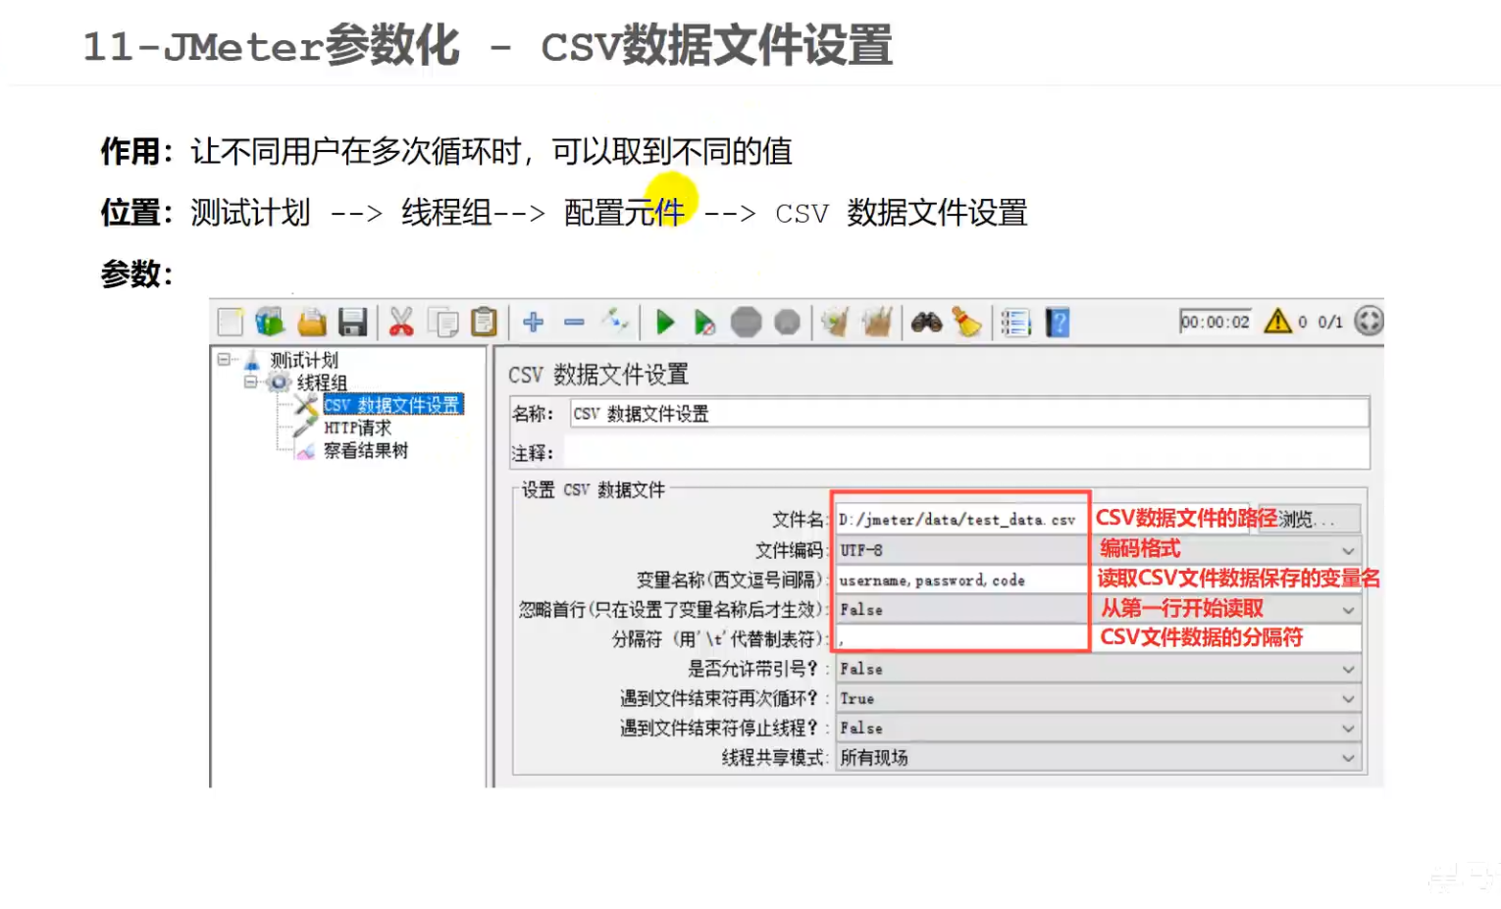
Task: Click the remote threads circle icon
Action: click(1369, 321)
